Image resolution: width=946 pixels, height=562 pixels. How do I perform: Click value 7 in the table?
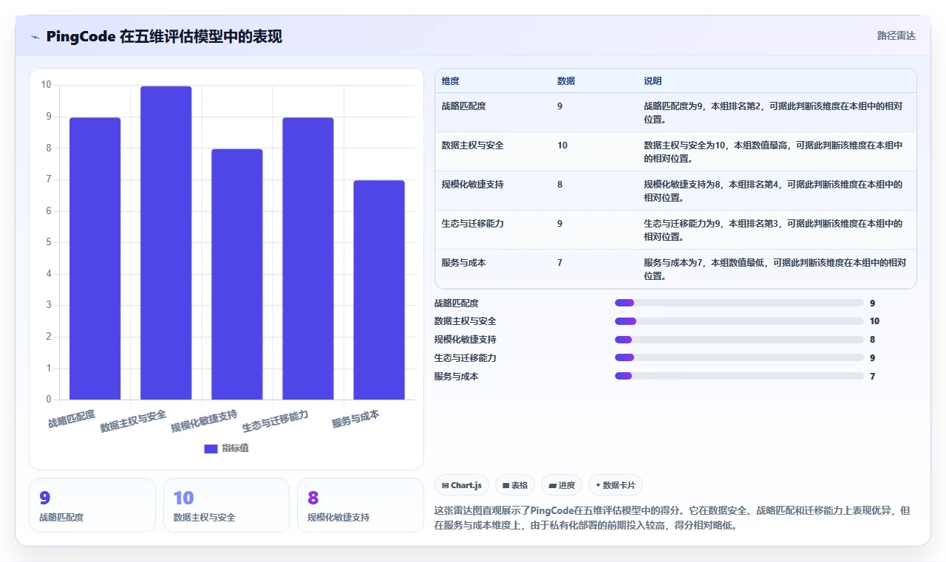point(559,263)
